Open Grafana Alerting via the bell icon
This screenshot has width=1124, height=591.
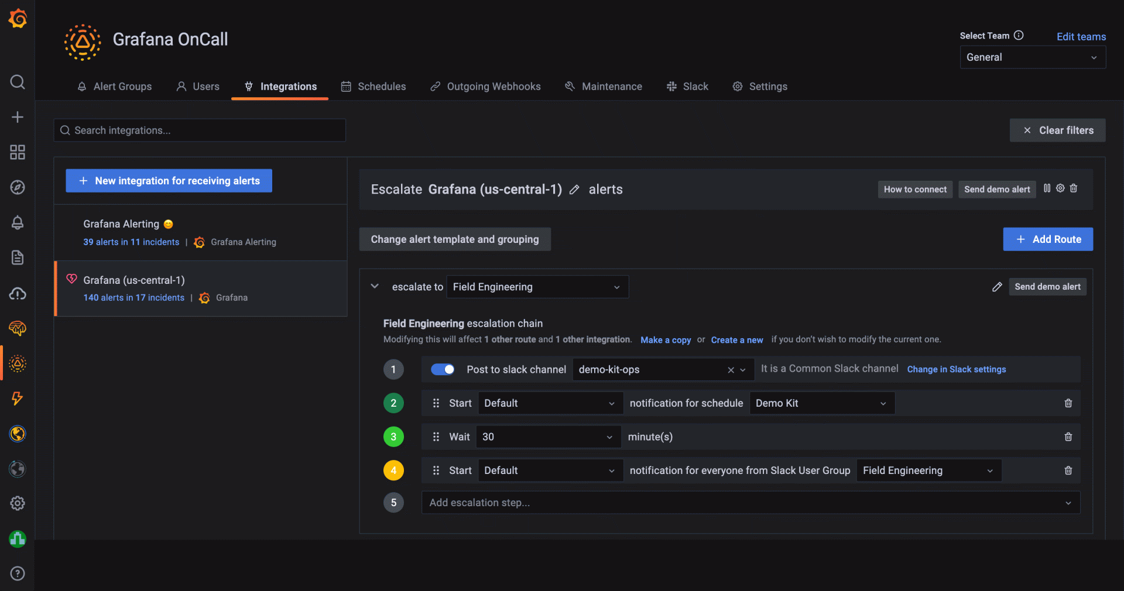coord(18,223)
